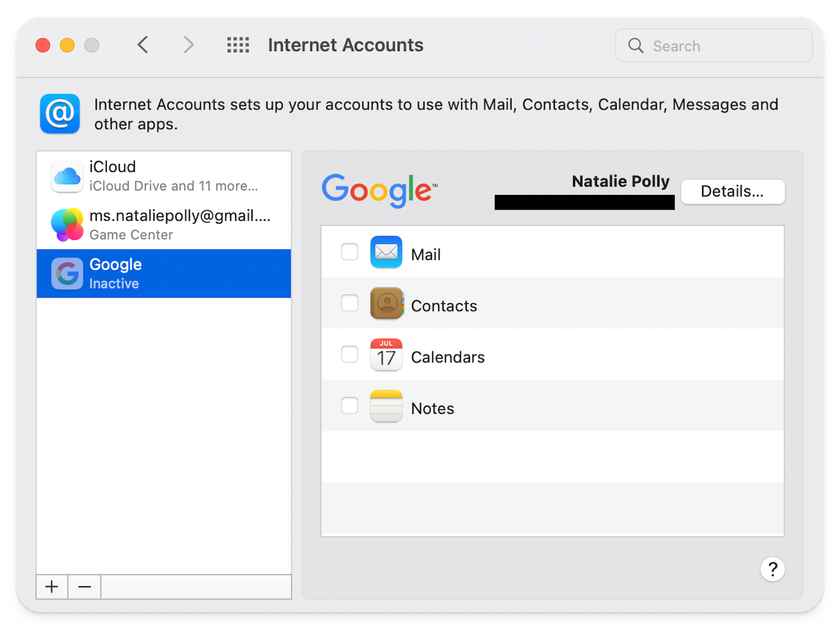
Task: Click the Contacts app icon
Action: coord(386,303)
